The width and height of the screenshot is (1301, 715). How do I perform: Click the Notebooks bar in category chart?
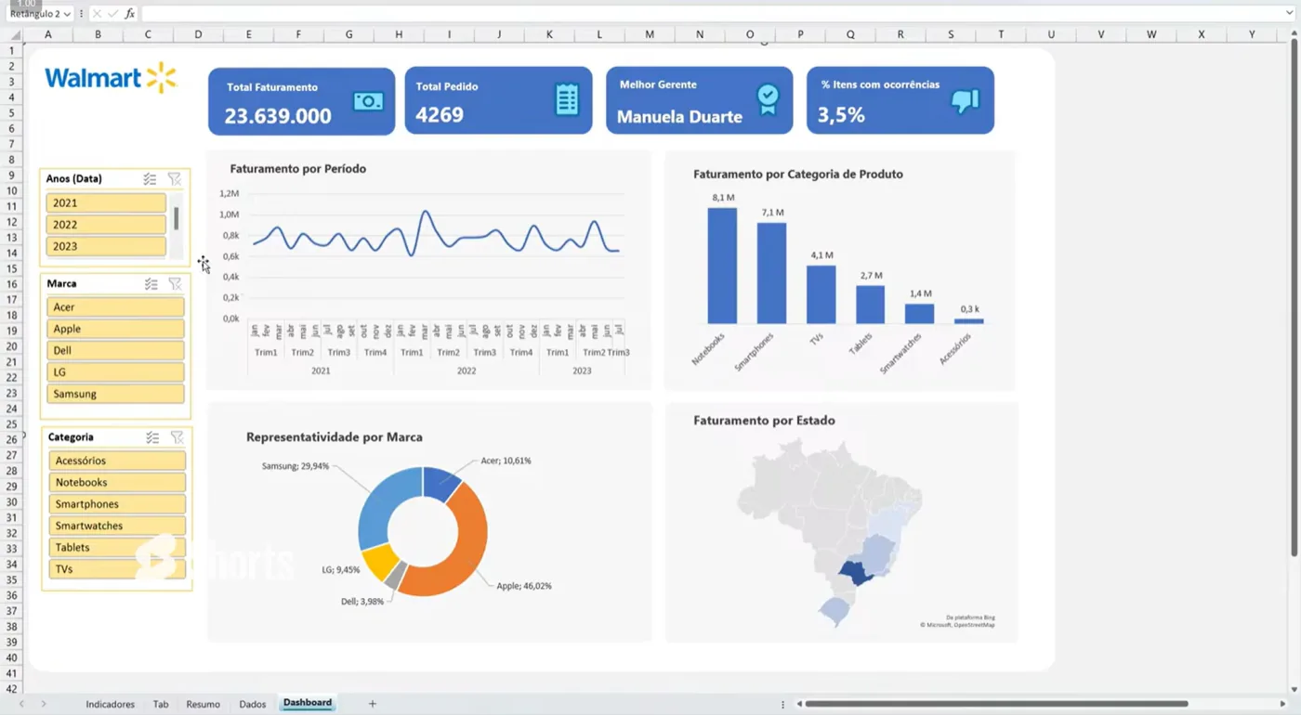point(722,266)
